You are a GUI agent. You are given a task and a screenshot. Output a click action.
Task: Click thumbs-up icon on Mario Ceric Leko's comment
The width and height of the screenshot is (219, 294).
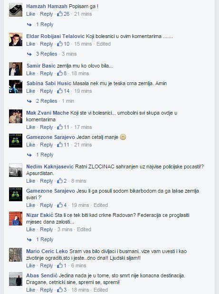point(60,265)
